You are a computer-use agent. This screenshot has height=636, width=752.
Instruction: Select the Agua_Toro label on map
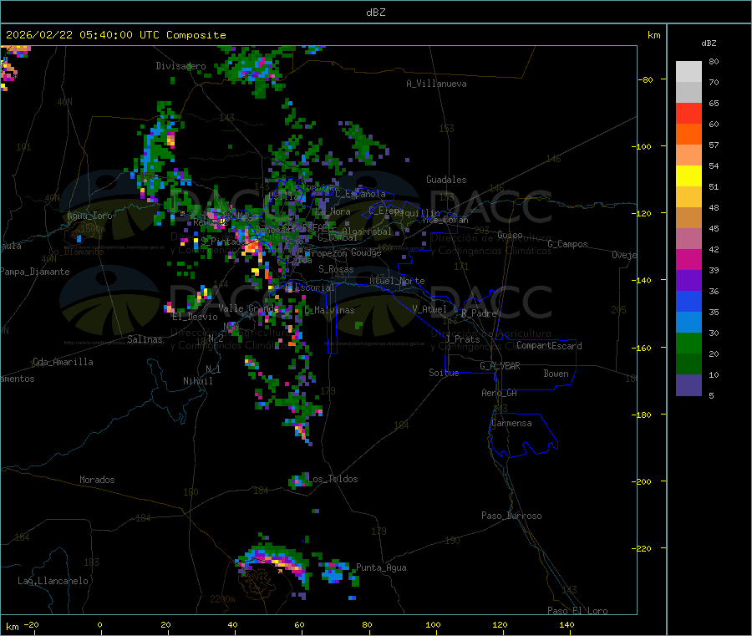click(x=89, y=216)
